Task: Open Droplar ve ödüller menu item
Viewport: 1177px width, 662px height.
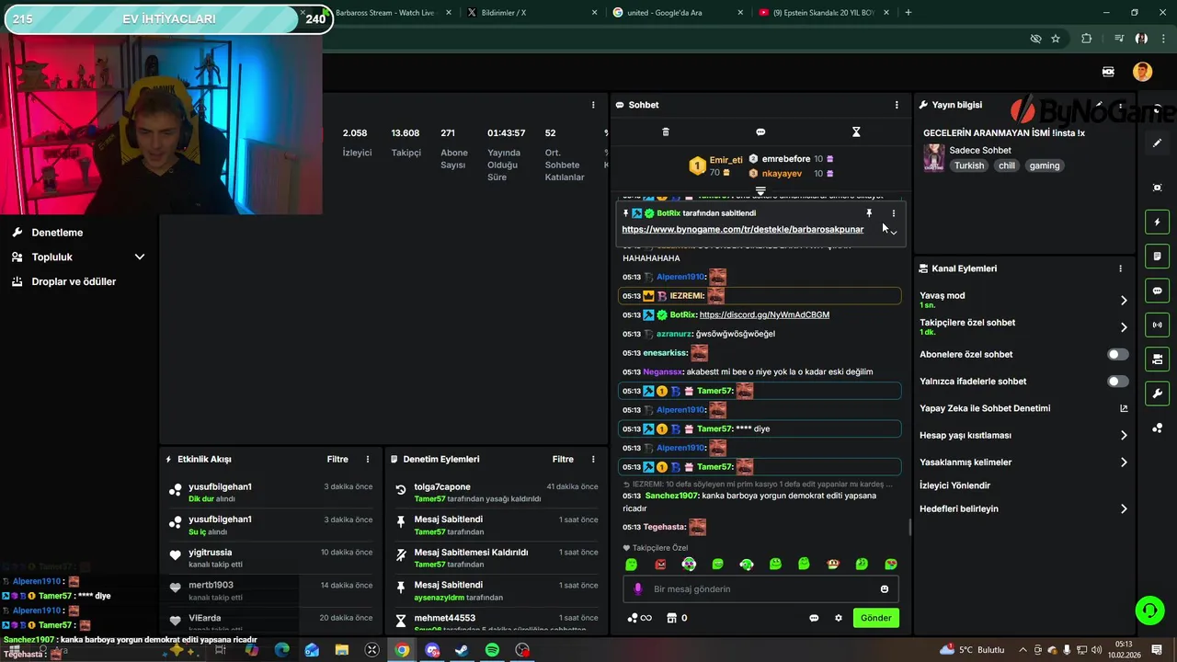Action: click(x=74, y=281)
